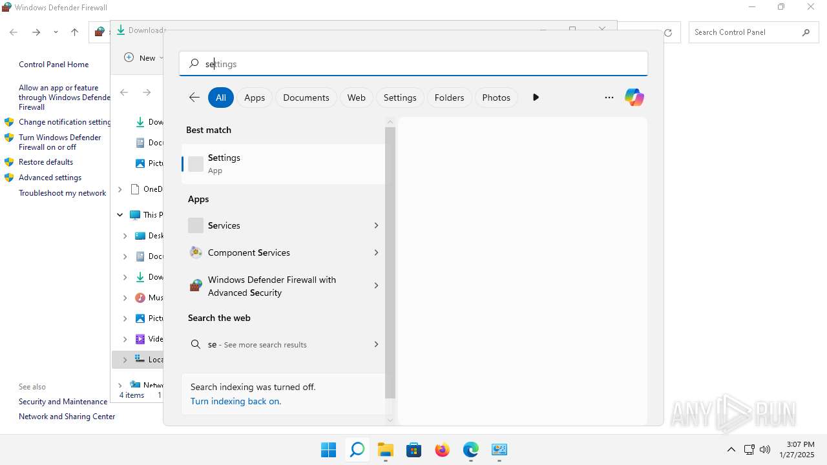Open Security and Maintenance link
Image resolution: width=827 pixels, height=465 pixels.
[63, 402]
